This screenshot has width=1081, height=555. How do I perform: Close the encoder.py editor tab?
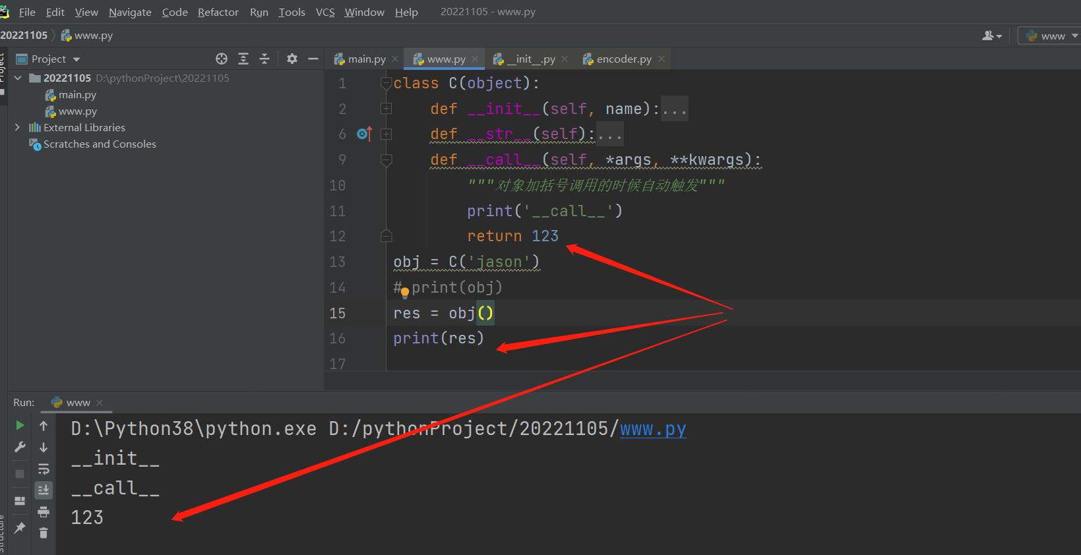pos(662,59)
